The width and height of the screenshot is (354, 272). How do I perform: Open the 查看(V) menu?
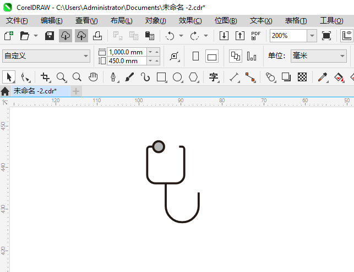(x=86, y=21)
